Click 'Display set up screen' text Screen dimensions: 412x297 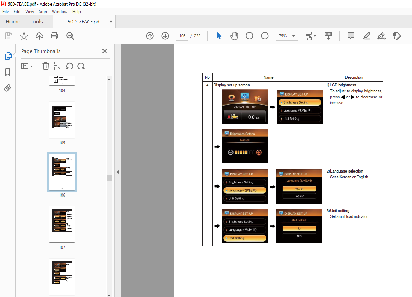point(231,85)
